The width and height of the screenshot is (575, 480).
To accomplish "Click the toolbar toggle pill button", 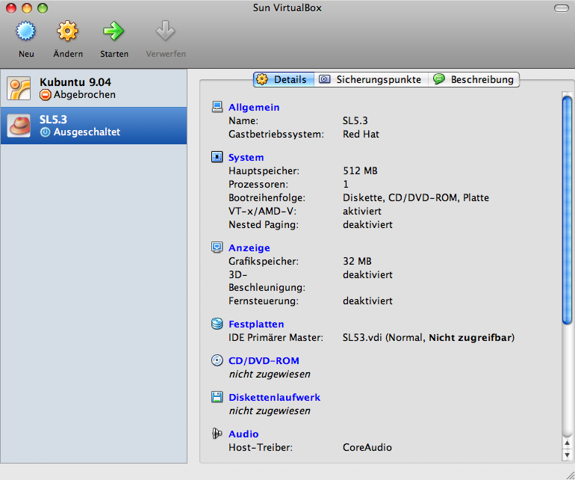I will click(x=561, y=8).
